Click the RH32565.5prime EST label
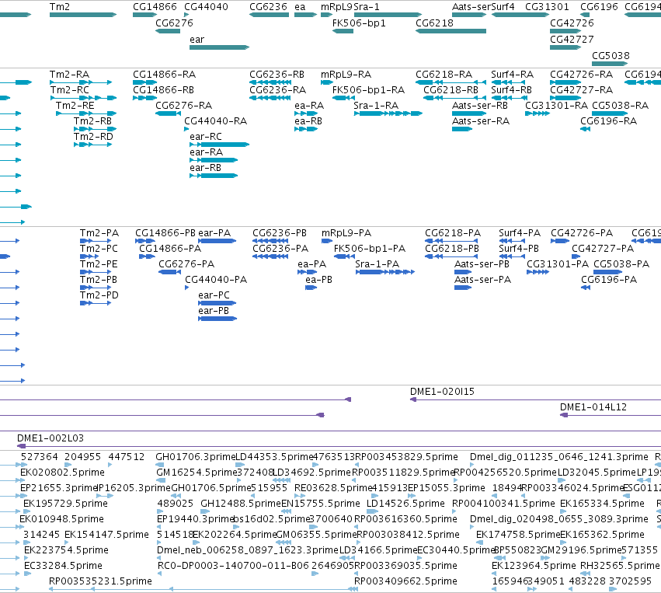 click(620, 566)
